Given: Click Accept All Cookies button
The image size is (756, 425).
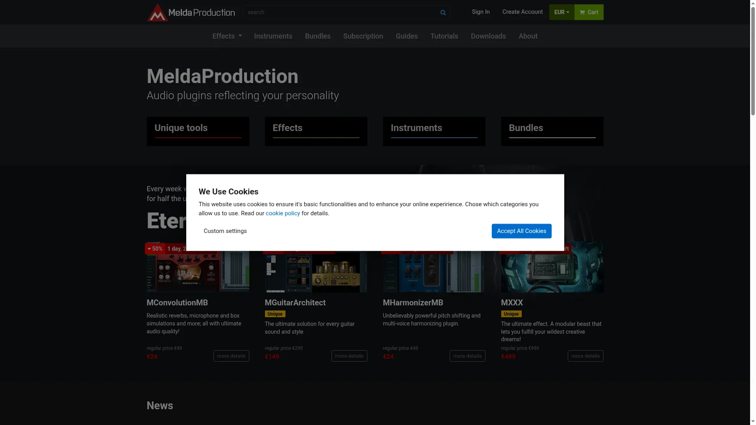Looking at the screenshot, I should (521, 231).
